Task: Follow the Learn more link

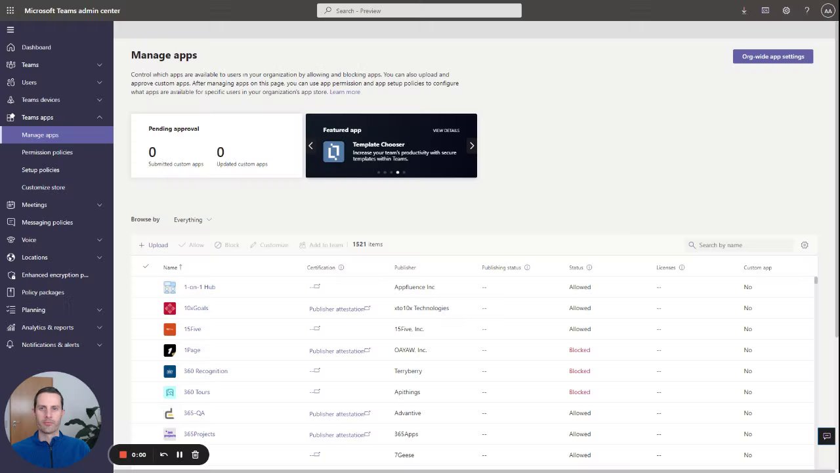Action: (x=345, y=92)
